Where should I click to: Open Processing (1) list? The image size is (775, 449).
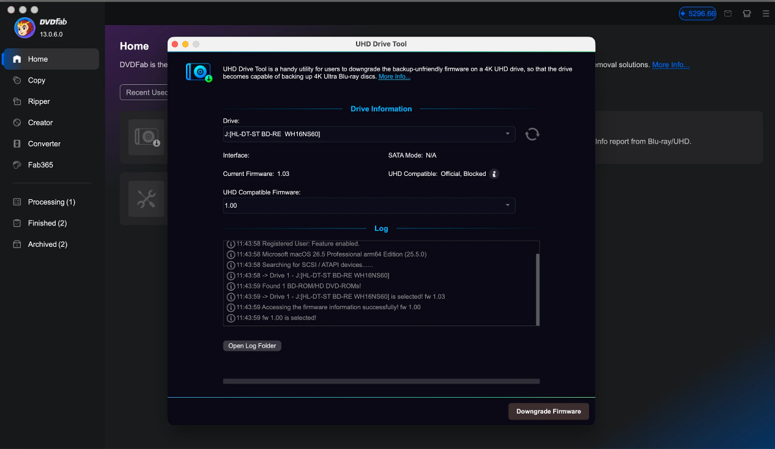pyautogui.click(x=51, y=202)
